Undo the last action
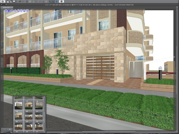The height and width of the screenshot is (134, 179). point(20,1)
